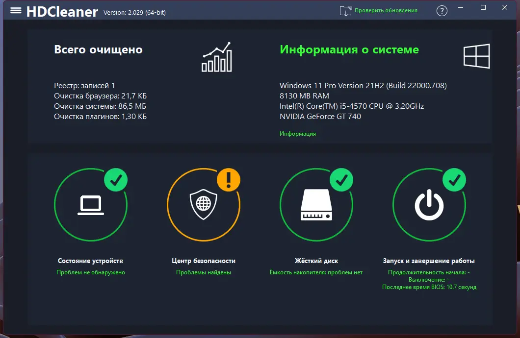Click "Проблемы найдены" status text
The image size is (520, 338).
(x=204, y=272)
